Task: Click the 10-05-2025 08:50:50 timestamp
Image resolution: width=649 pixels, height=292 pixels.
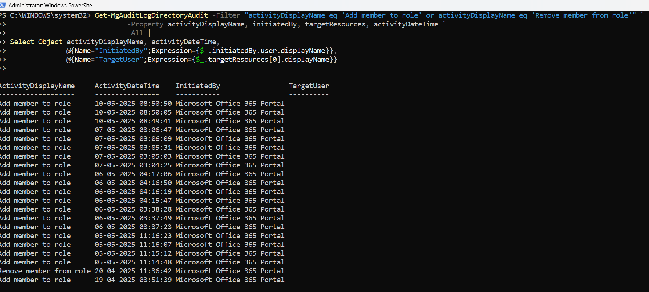Action: pos(133,104)
